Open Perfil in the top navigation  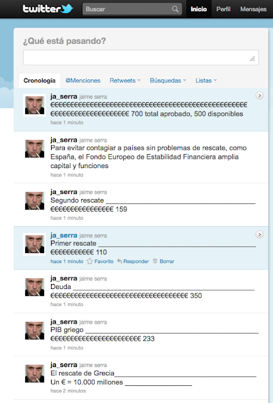(223, 9)
